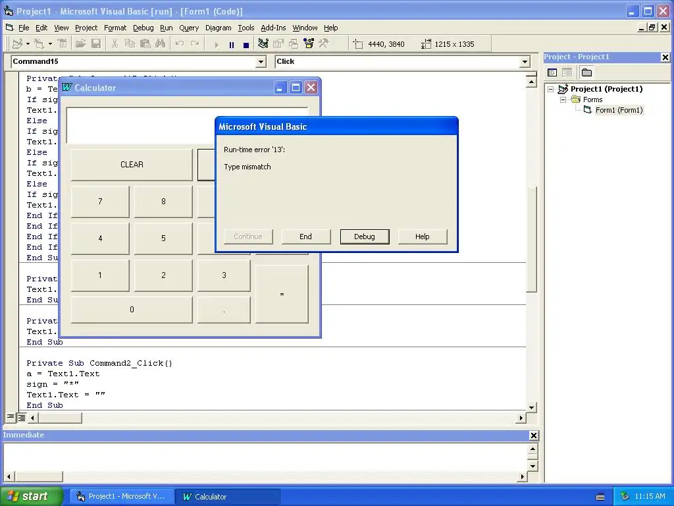
Task: Stop the program with the End icon
Action: click(246, 44)
